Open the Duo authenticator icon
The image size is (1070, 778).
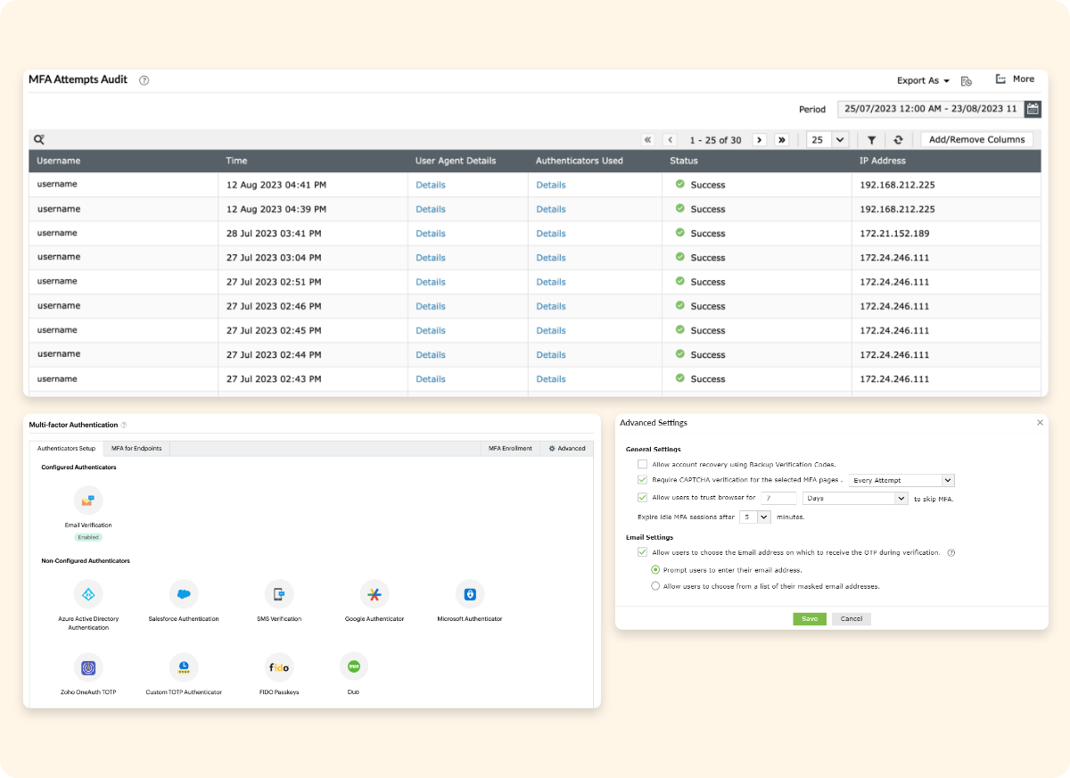click(x=354, y=666)
